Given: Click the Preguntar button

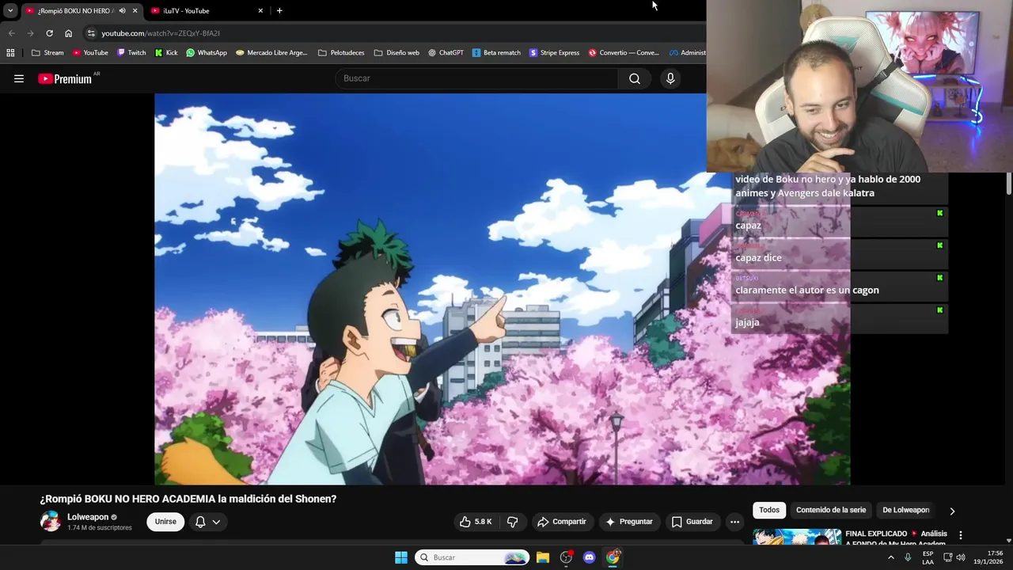Looking at the screenshot, I should click(629, 522).
